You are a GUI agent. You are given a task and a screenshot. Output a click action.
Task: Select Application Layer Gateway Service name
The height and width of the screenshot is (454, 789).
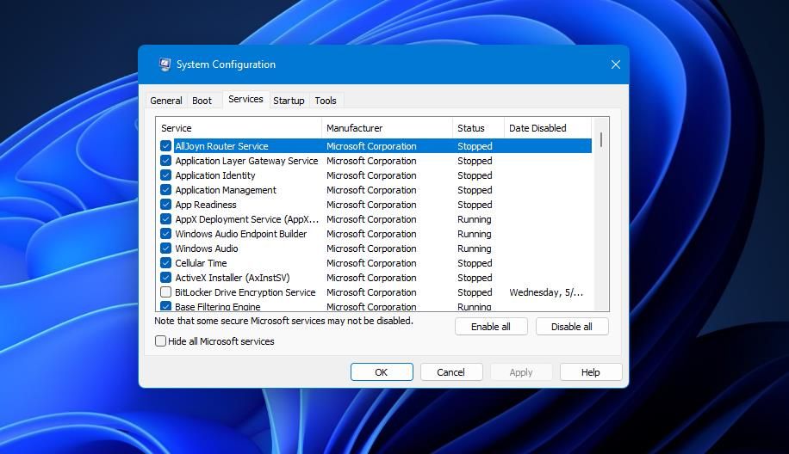[246, 161]
